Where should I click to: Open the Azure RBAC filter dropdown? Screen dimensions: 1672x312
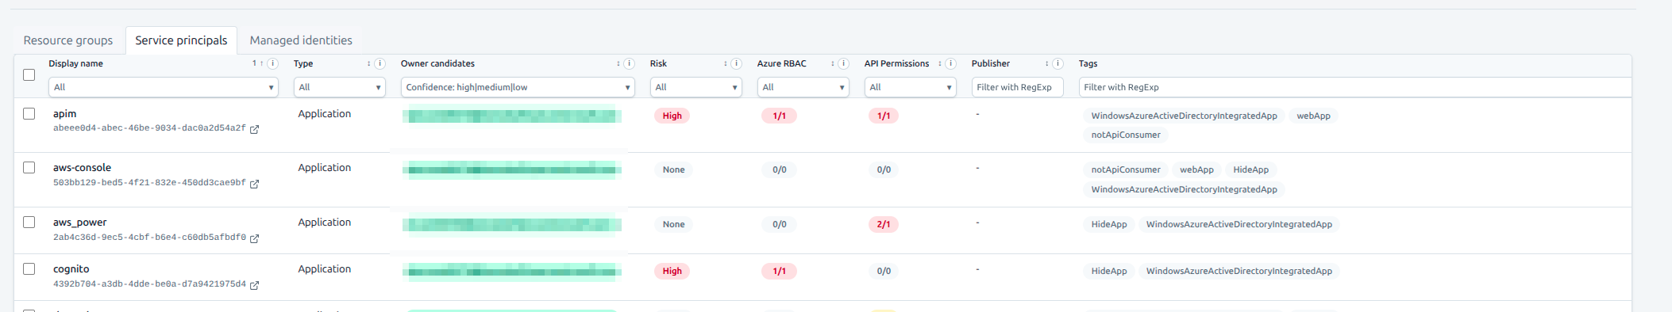point(803,87)
